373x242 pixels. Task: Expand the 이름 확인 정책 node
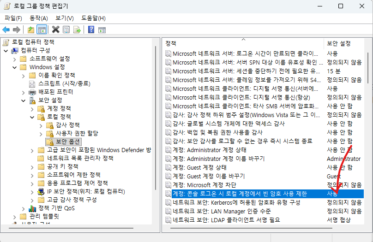(x=23, y=76)
